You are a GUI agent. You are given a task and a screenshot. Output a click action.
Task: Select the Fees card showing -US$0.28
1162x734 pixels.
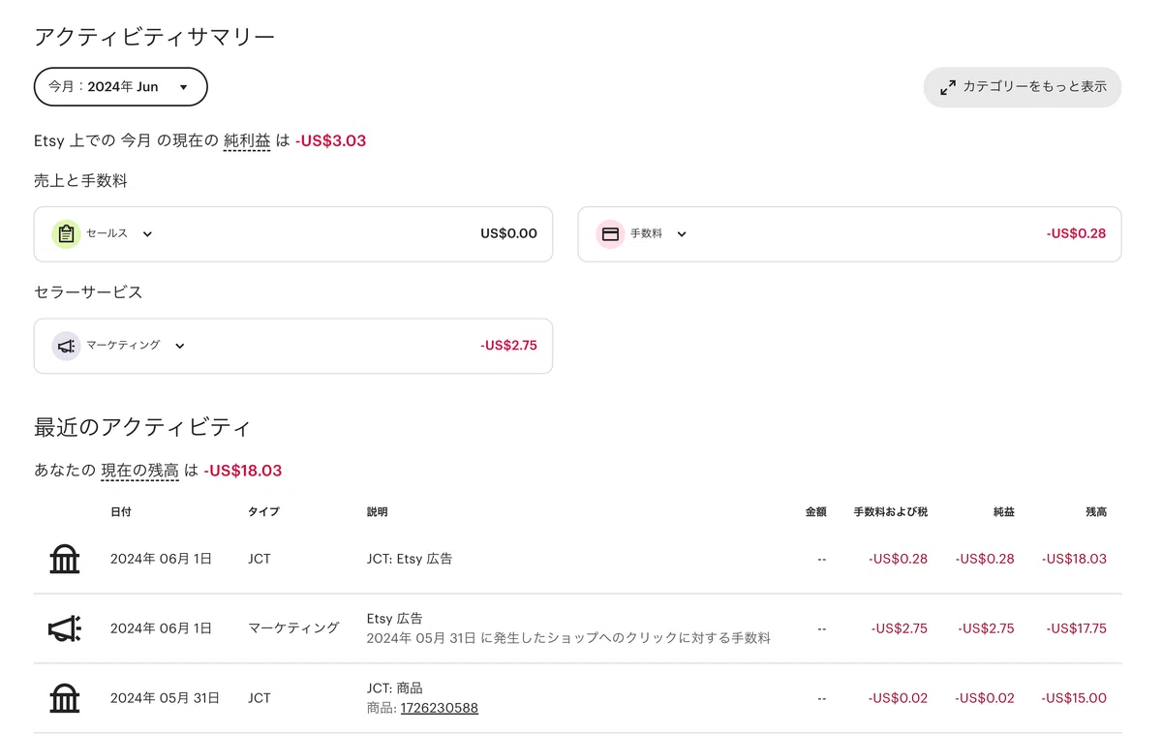pos(849,234)
